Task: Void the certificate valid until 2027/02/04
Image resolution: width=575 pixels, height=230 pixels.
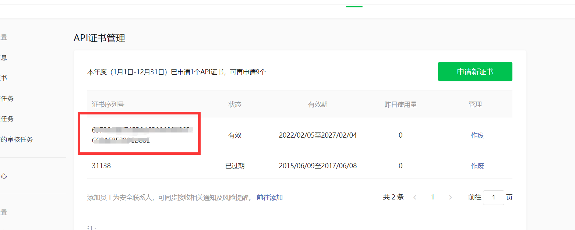Action: [477, 135]
